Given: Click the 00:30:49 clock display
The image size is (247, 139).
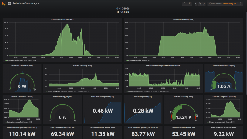Looking at the screenshot, I should point(123,12).
